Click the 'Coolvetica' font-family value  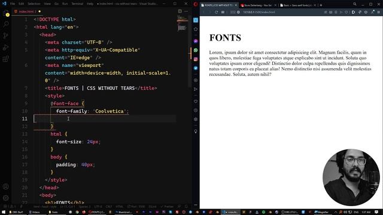point(109,111)
